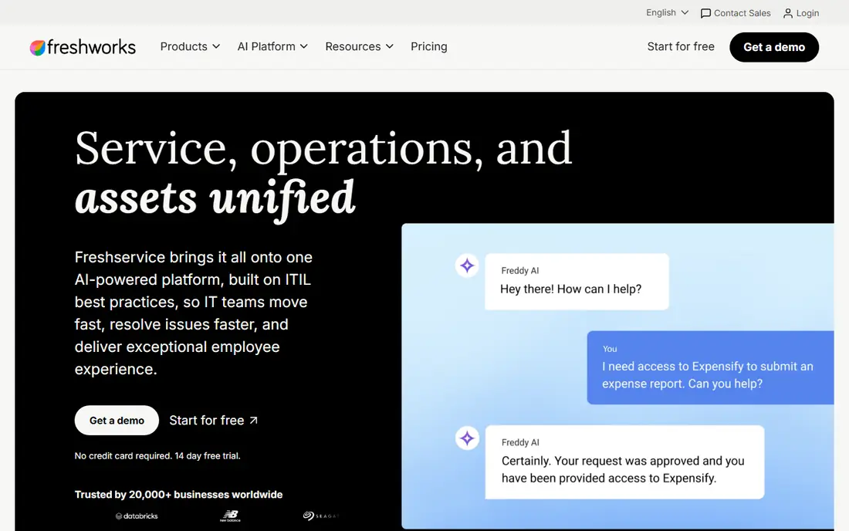Expand the Products menu
The image size is (849, 531).
point(190,46)
